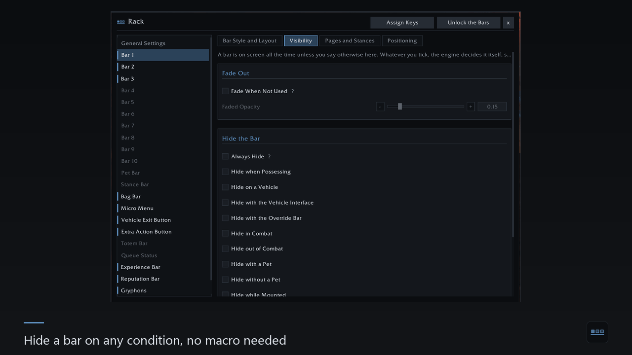Select the Visibility tab

[301, 41]
